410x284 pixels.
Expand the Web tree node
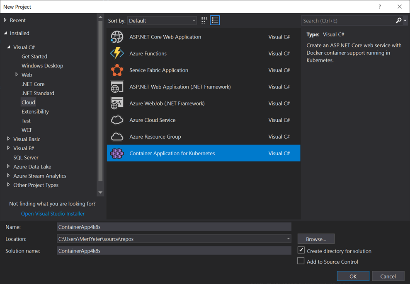click(x=17, y=75)
